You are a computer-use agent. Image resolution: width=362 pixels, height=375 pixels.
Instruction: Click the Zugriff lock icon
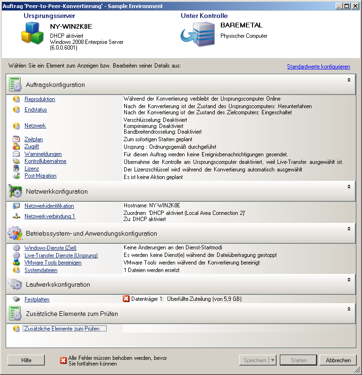[x=17, y=147]
